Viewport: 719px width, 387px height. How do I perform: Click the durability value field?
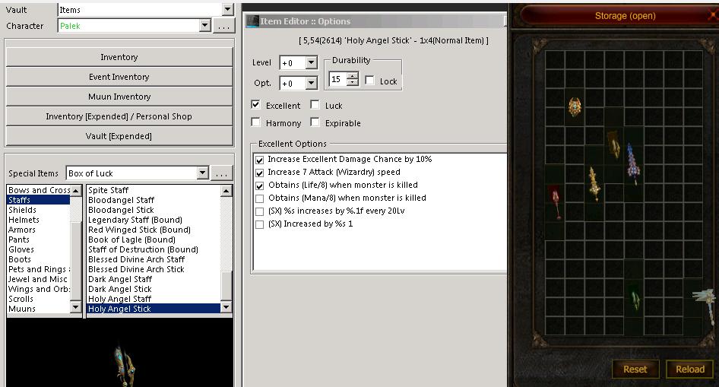pos(338,79)
